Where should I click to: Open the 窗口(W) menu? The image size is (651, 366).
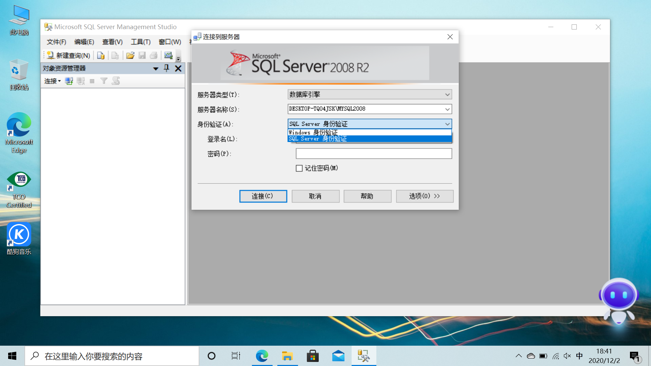tap(170, 42)
